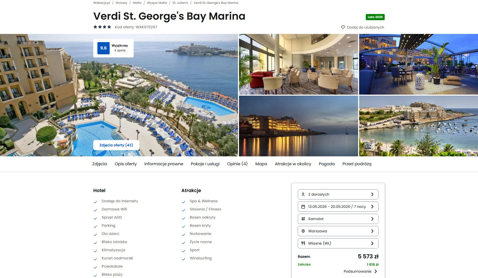Open the night-time hotel waterfront photo
Viewport: 478px width, 278px height.
[298, 126]
